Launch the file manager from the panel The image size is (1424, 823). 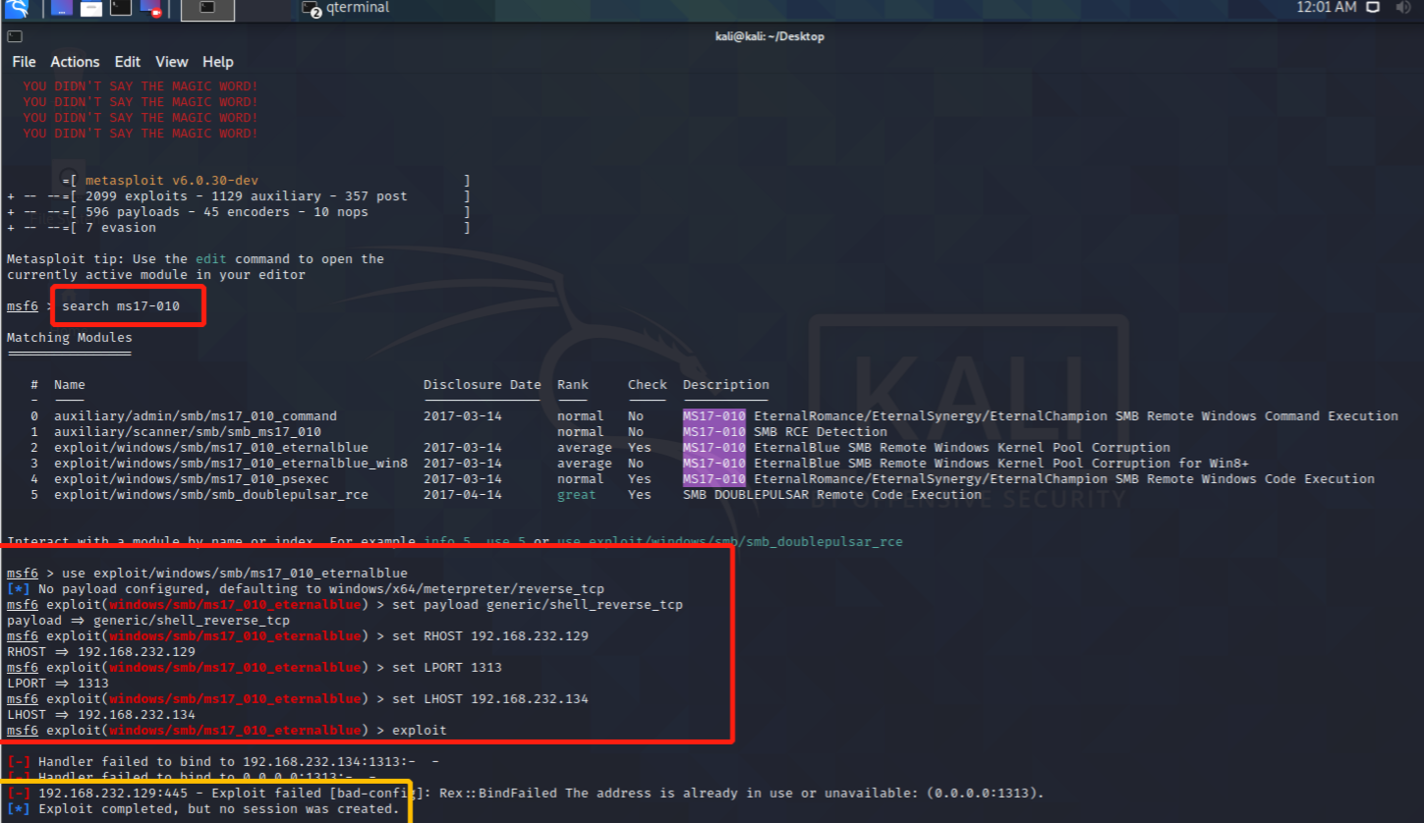(x=90, y=9)
